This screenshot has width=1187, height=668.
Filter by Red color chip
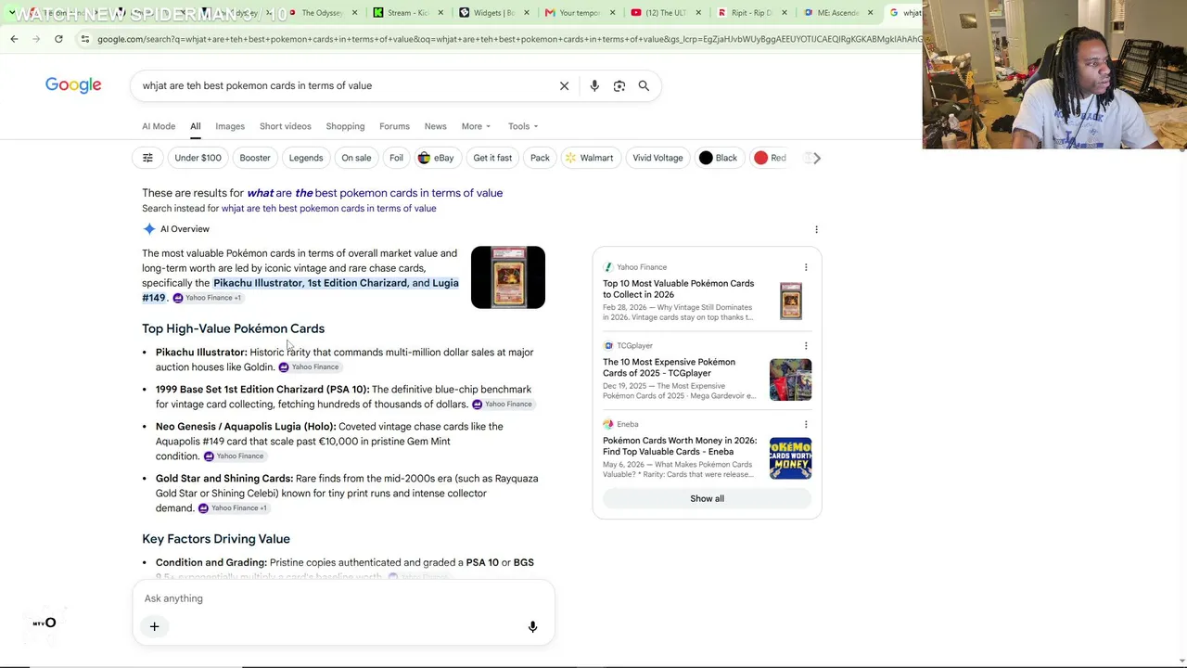coord(771,158)
